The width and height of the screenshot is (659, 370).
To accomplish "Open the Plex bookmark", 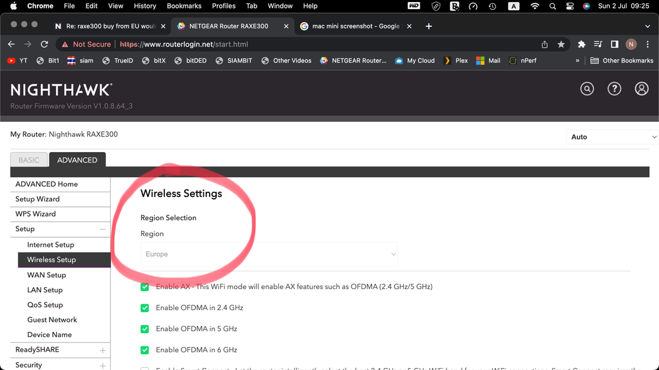I will (x=456, y=61).
